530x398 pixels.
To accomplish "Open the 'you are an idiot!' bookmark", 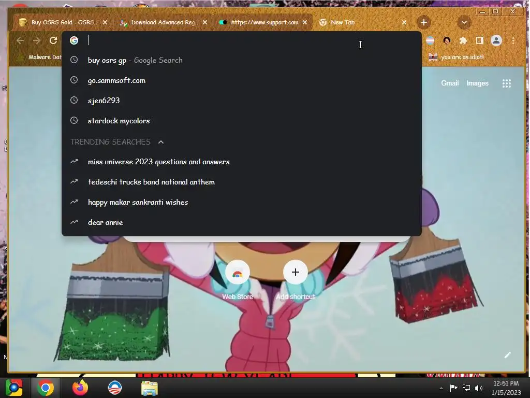I will pos(457,57).
